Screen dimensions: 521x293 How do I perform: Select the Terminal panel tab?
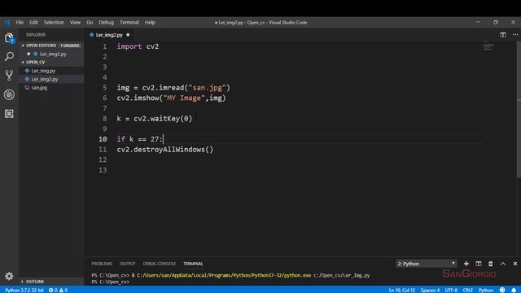point(193,264)
